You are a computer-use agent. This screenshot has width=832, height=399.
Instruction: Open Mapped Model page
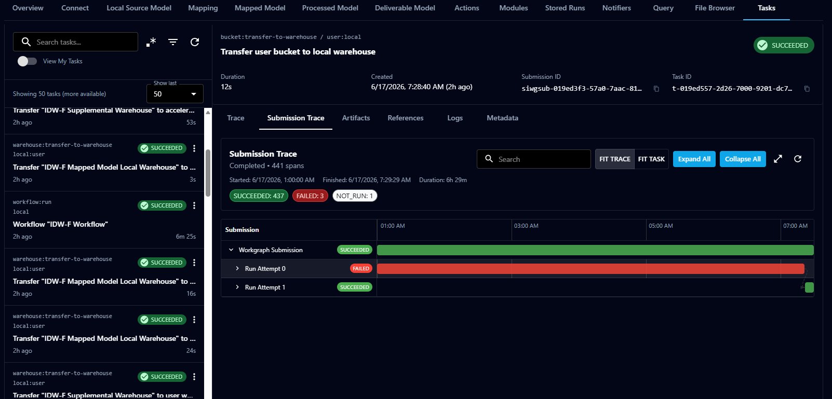point(260,8)
